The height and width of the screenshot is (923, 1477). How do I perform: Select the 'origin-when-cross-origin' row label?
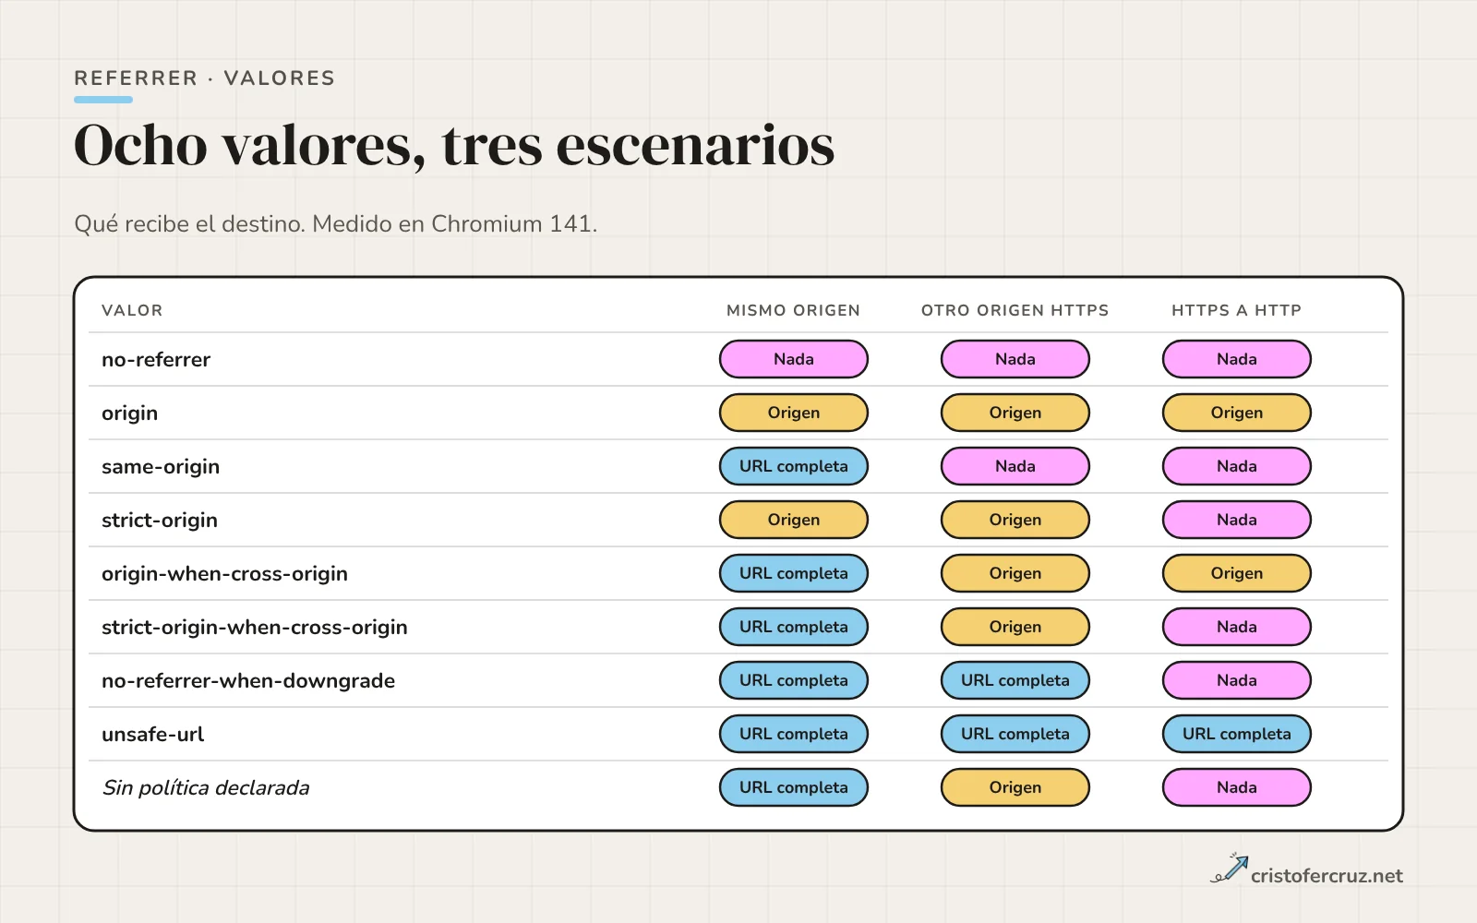click(x=224, y=574)
